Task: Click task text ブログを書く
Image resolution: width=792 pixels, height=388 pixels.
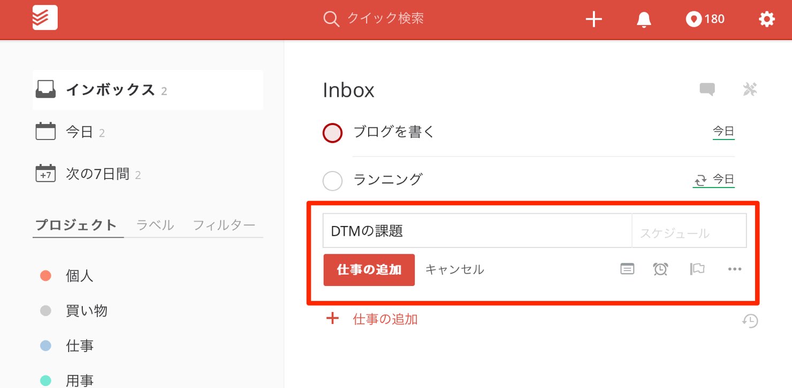Action: pos(394,132)
